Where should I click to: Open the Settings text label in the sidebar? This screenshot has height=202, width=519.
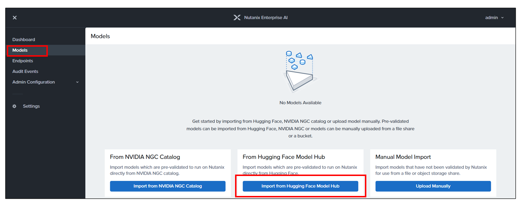(31, 106)
